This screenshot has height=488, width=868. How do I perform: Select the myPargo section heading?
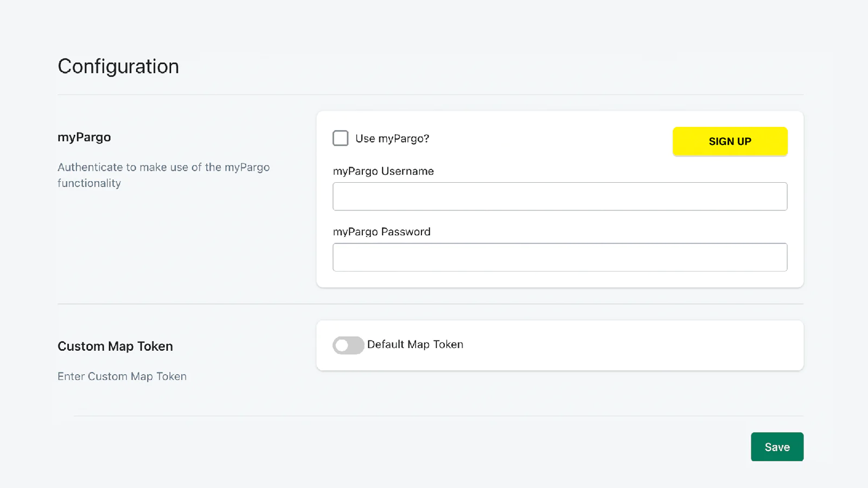84,137
